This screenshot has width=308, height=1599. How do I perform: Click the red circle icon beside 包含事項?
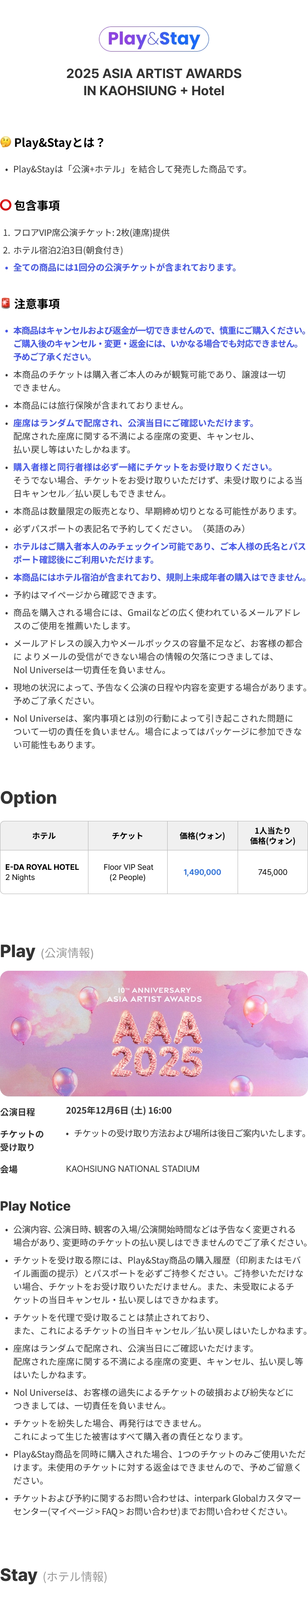(6, 205)
